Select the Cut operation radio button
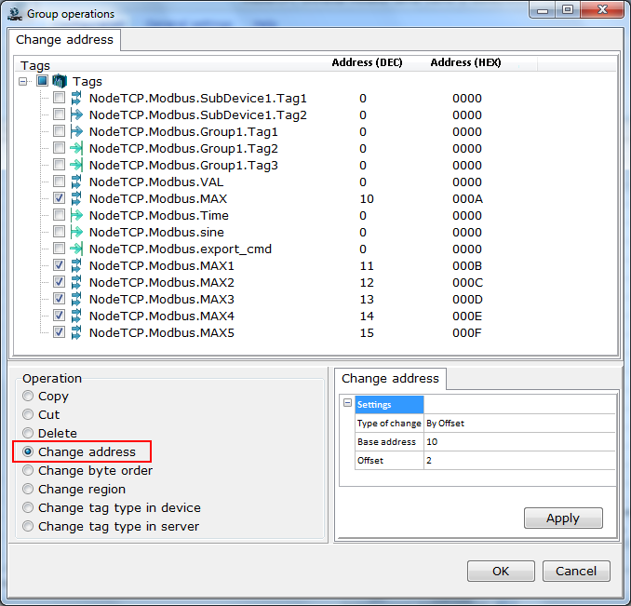Viewport: 631px width, 606px height. [28, 414]
